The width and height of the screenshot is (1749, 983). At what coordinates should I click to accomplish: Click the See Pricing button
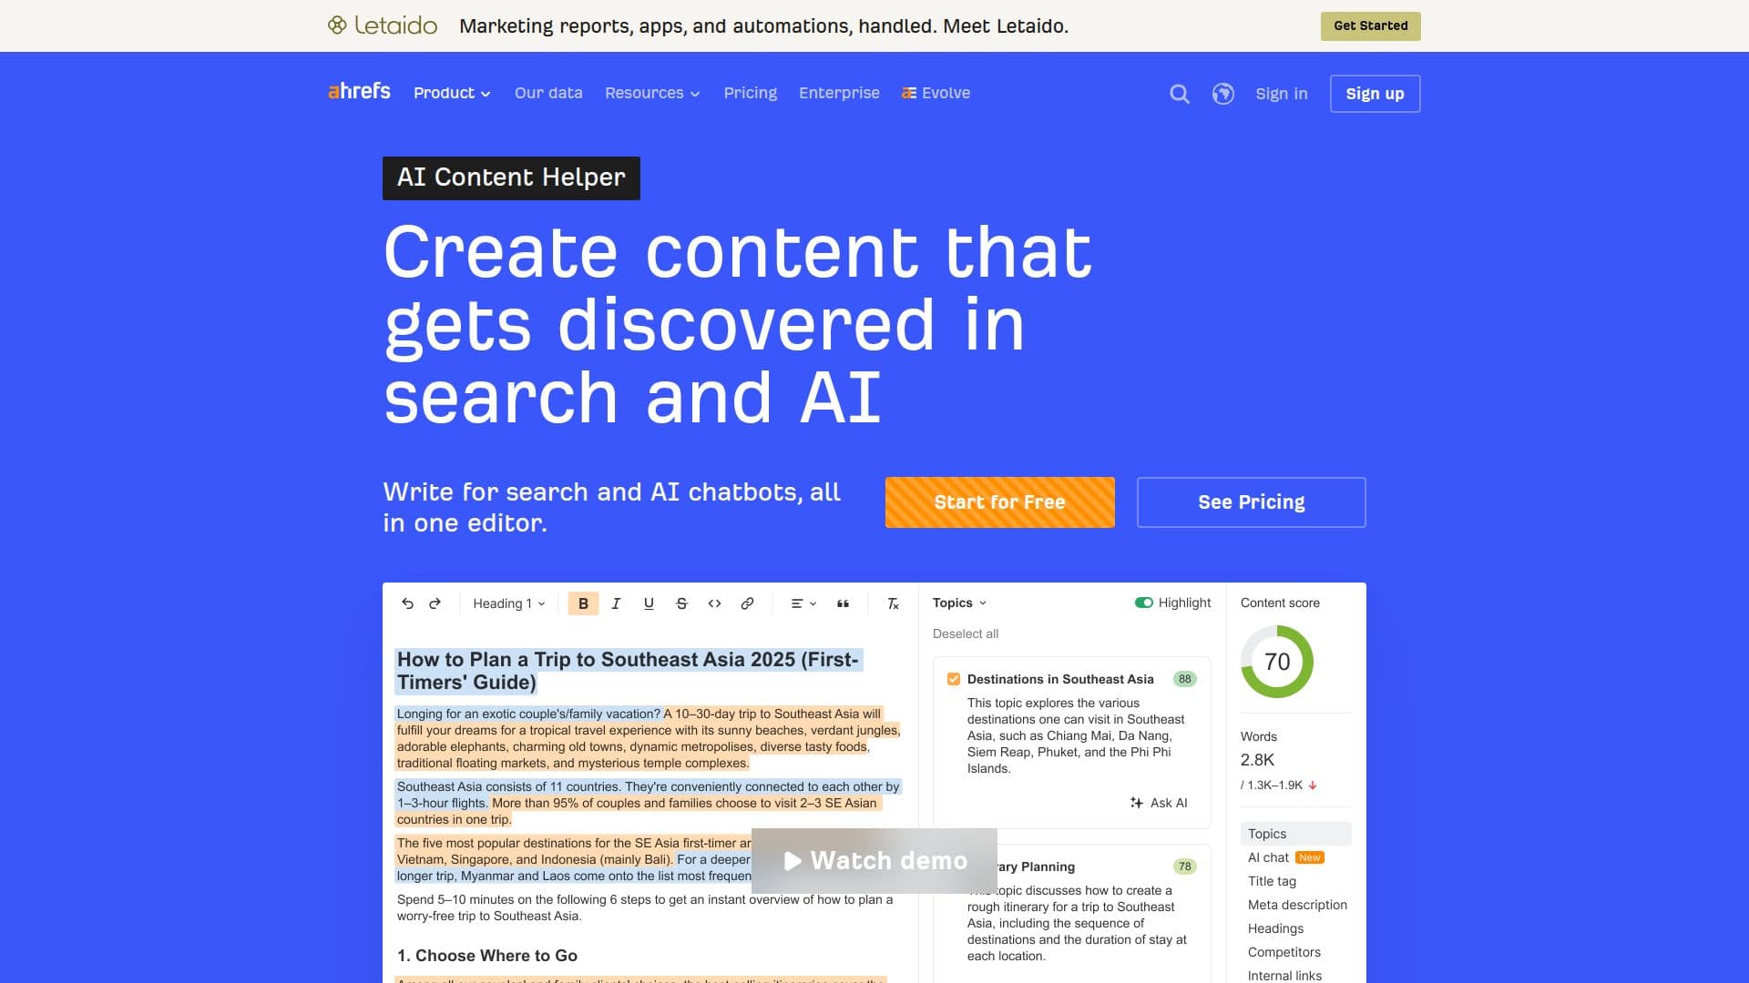(1252, 502)
